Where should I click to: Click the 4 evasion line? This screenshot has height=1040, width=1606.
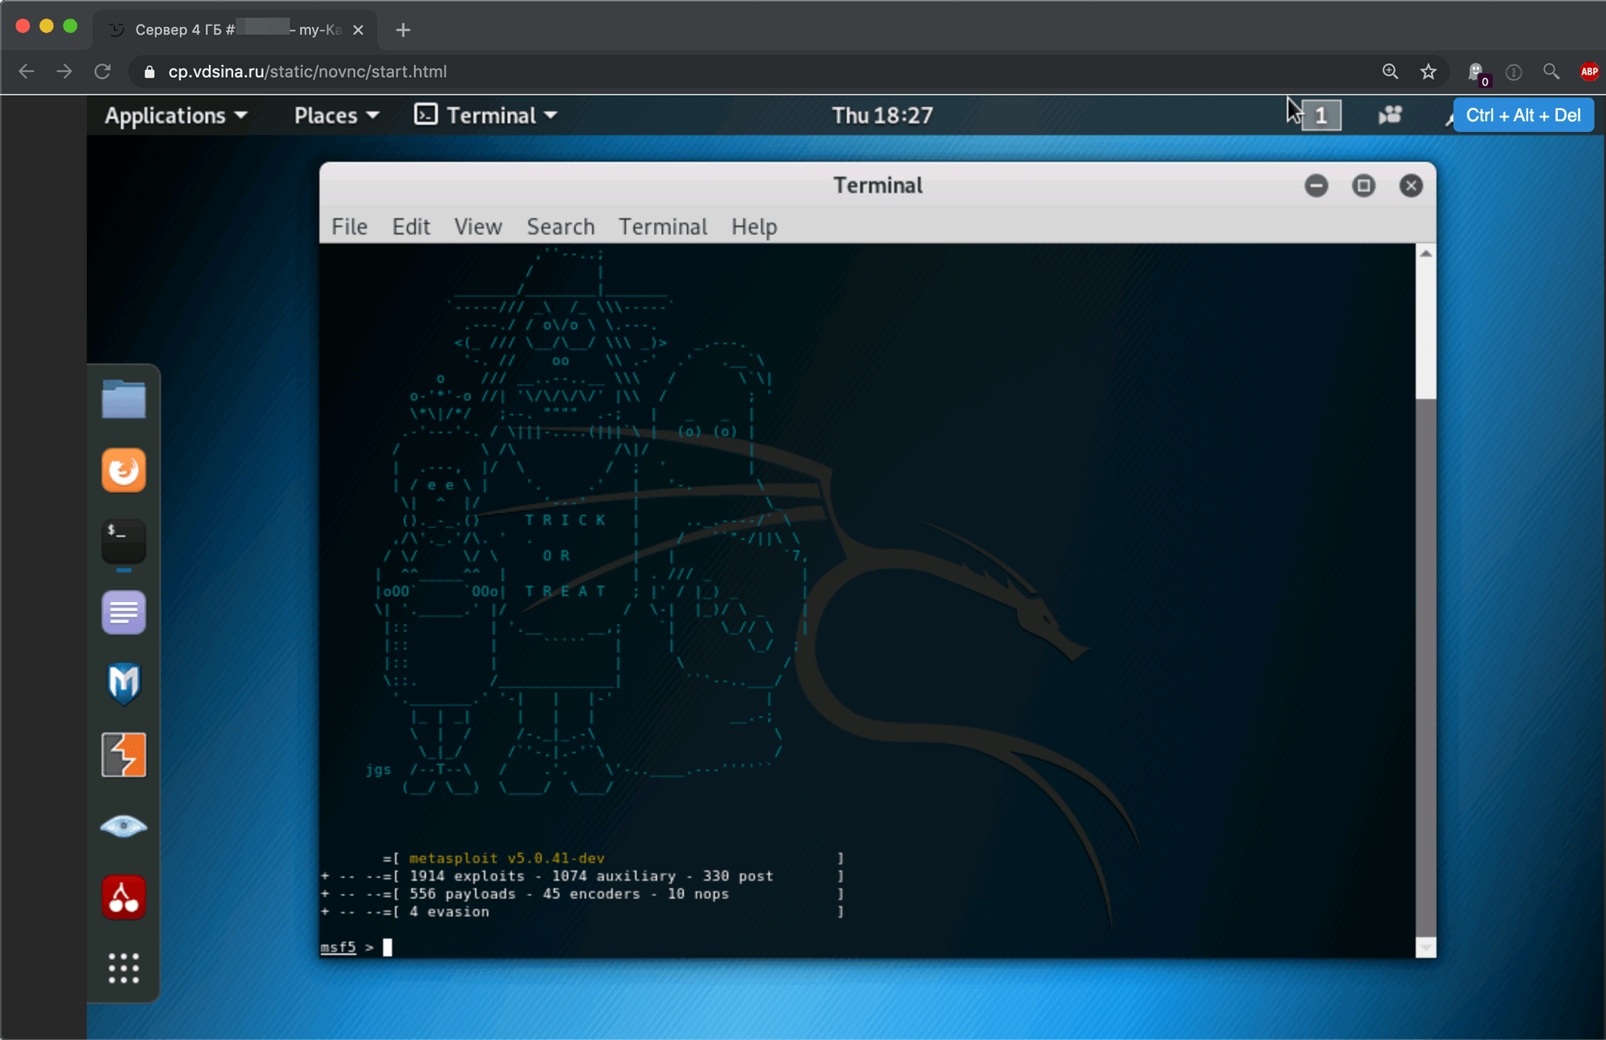pos(449,911)
